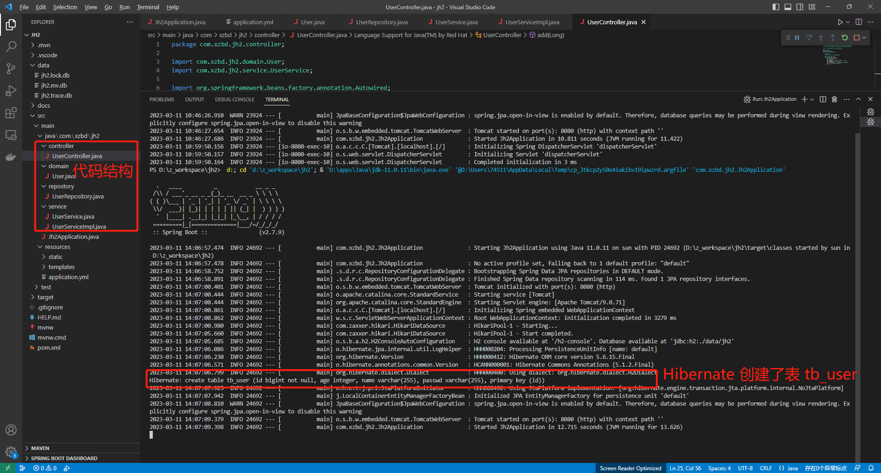Open the Accounts menu icon
881x473 pixels.
11,430
